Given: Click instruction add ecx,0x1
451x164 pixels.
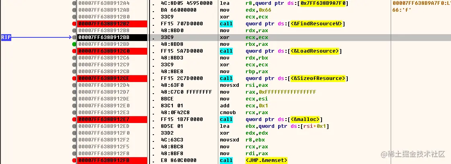Looking at the screenshot, I should [244, 106].
